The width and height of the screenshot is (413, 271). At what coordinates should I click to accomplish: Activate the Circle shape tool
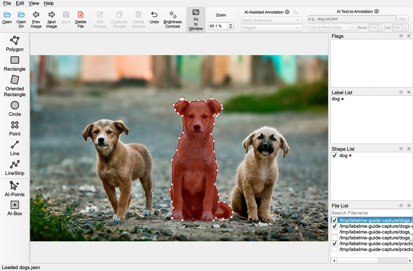[15, 109]
